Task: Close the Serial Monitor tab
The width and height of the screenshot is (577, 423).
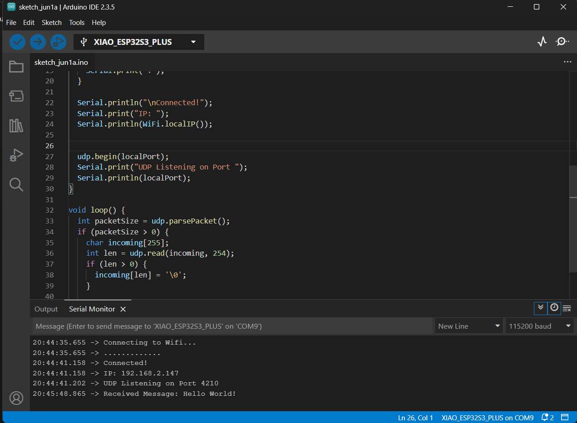Action: [x=123, y=309]
